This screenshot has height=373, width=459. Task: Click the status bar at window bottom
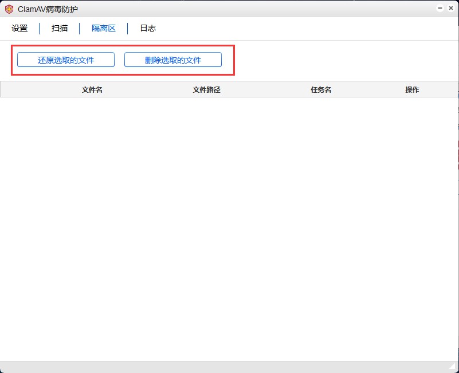[229, 366]
